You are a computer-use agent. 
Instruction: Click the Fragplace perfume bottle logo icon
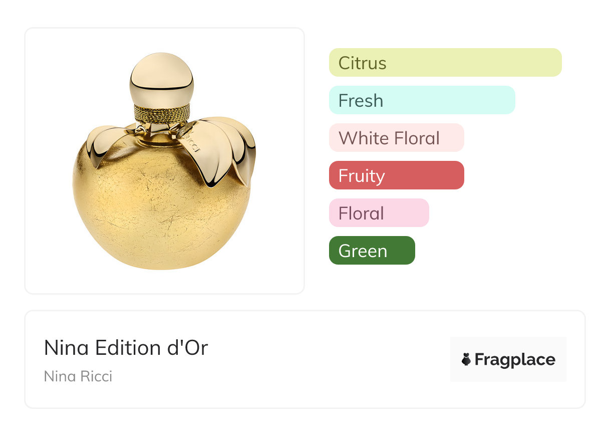tap(466, 359)
